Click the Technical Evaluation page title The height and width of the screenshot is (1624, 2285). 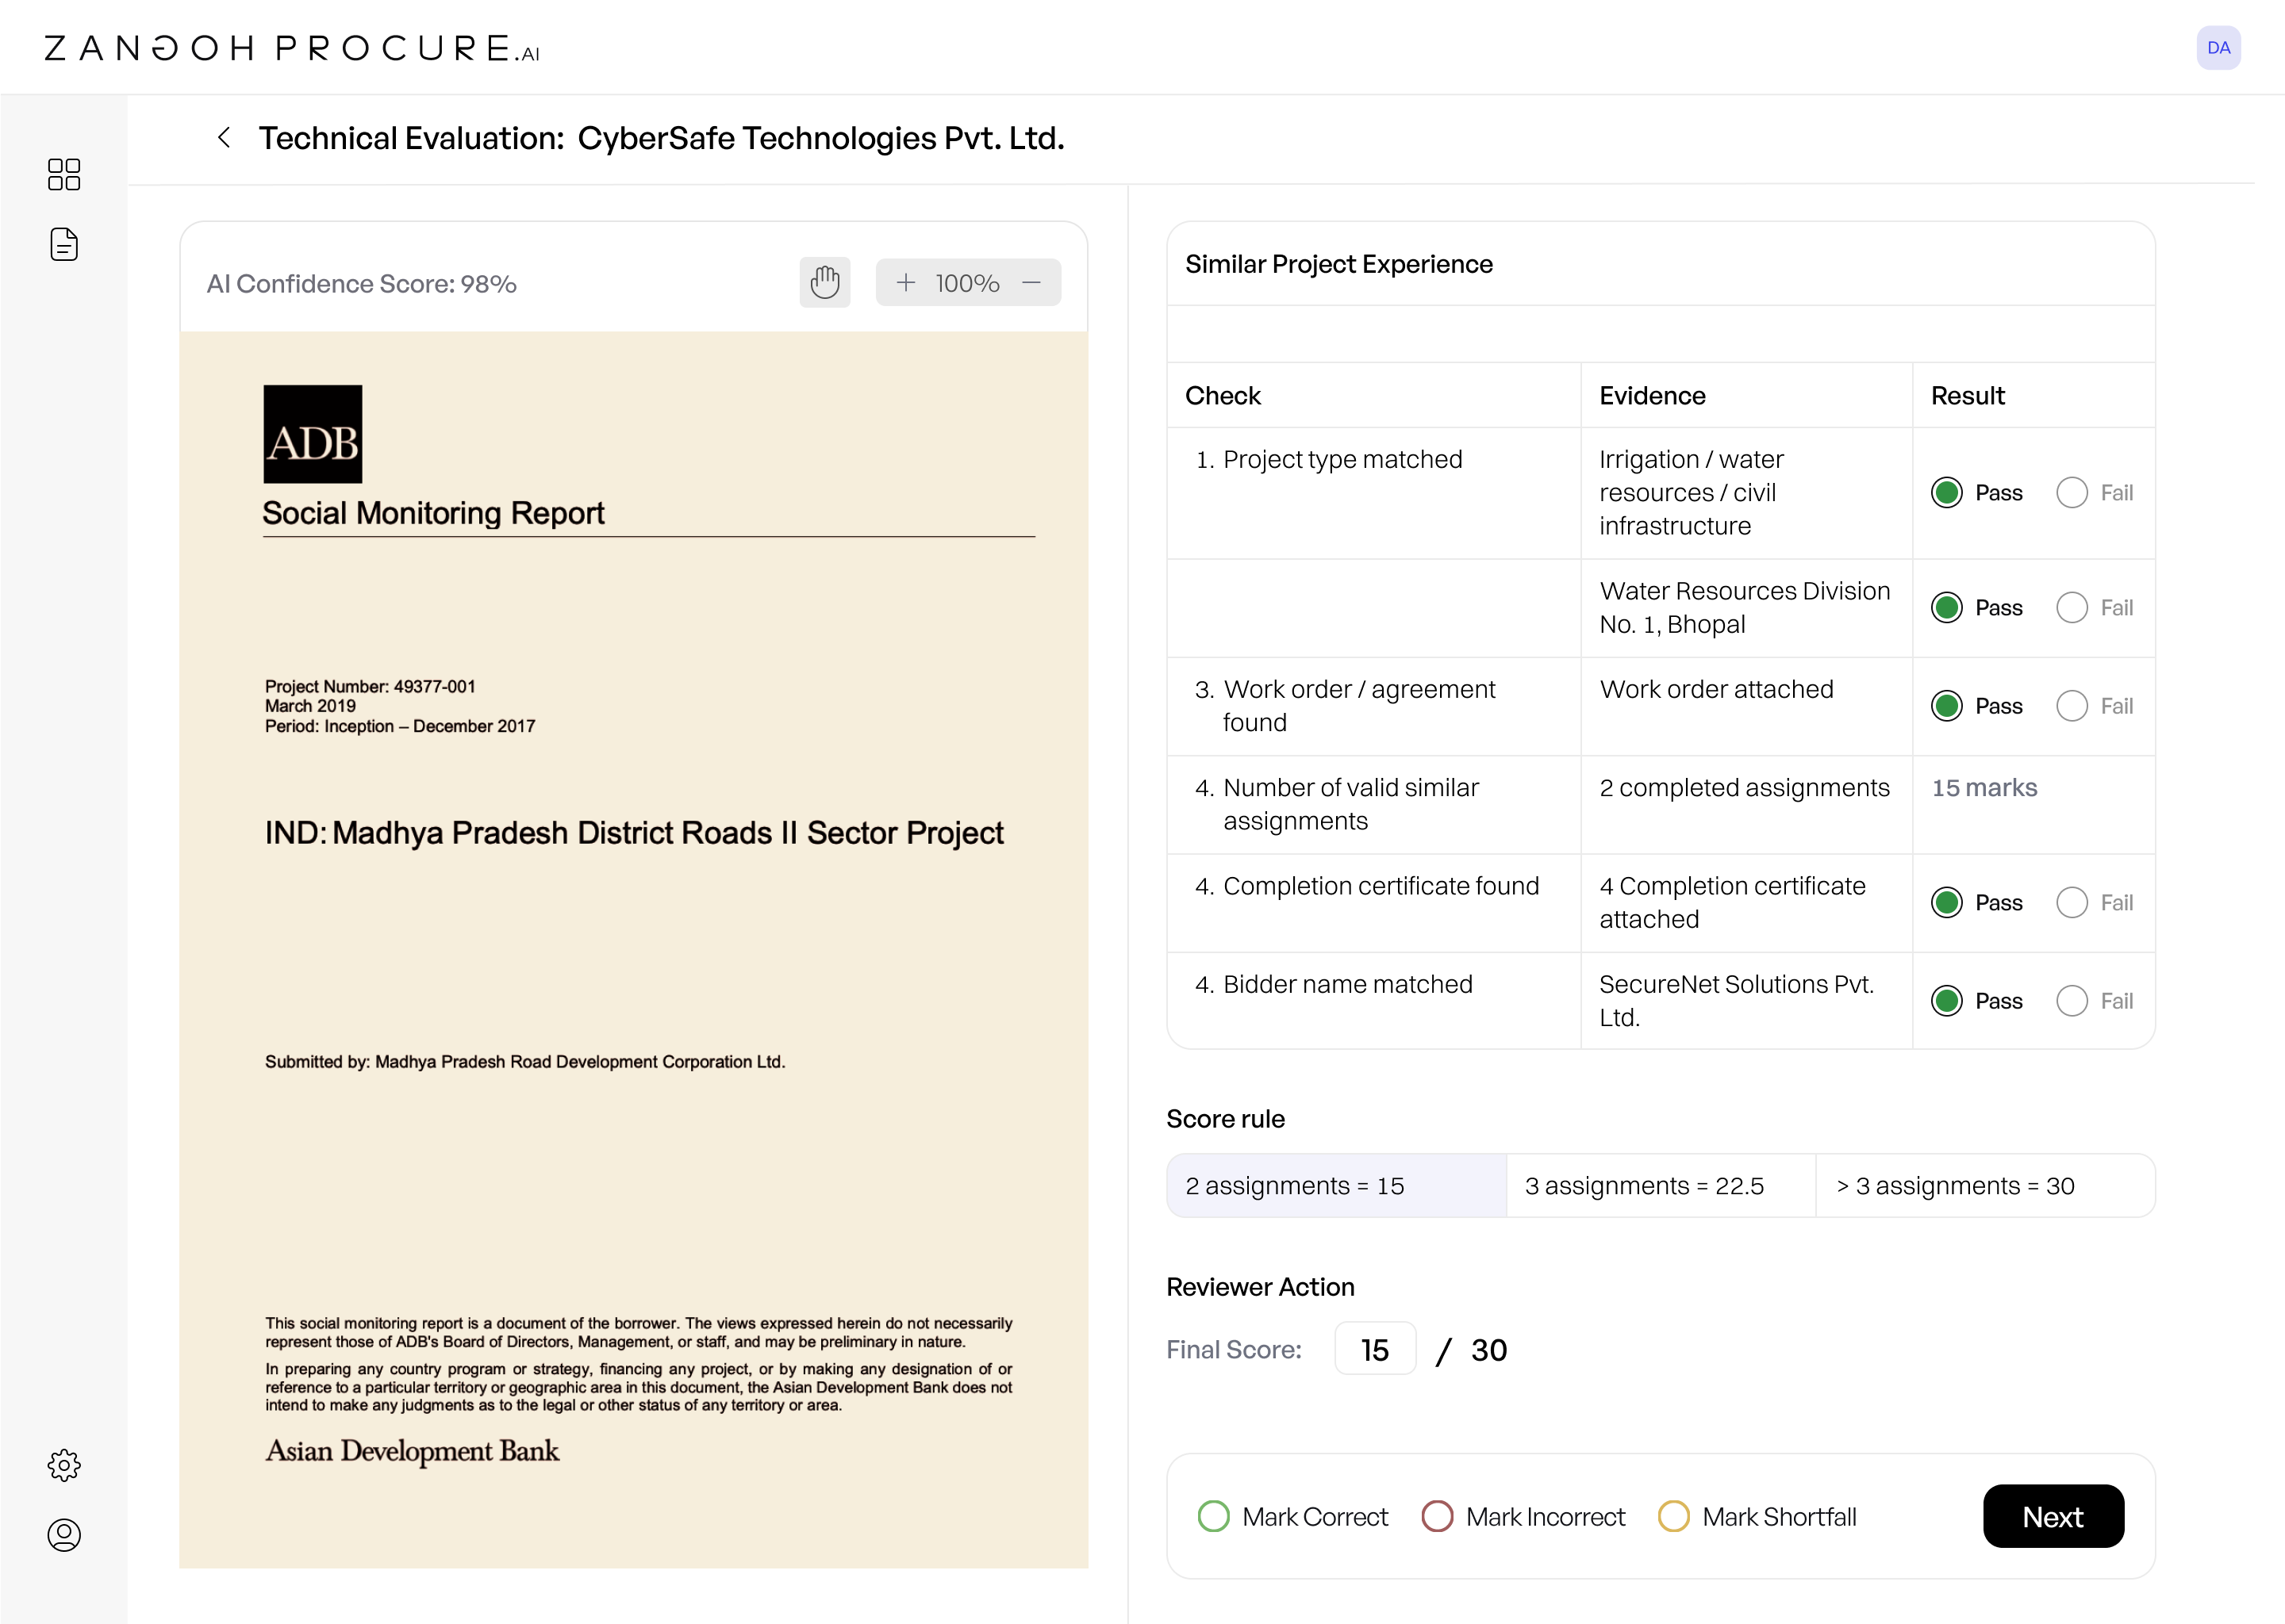click(x=661, y=137)
